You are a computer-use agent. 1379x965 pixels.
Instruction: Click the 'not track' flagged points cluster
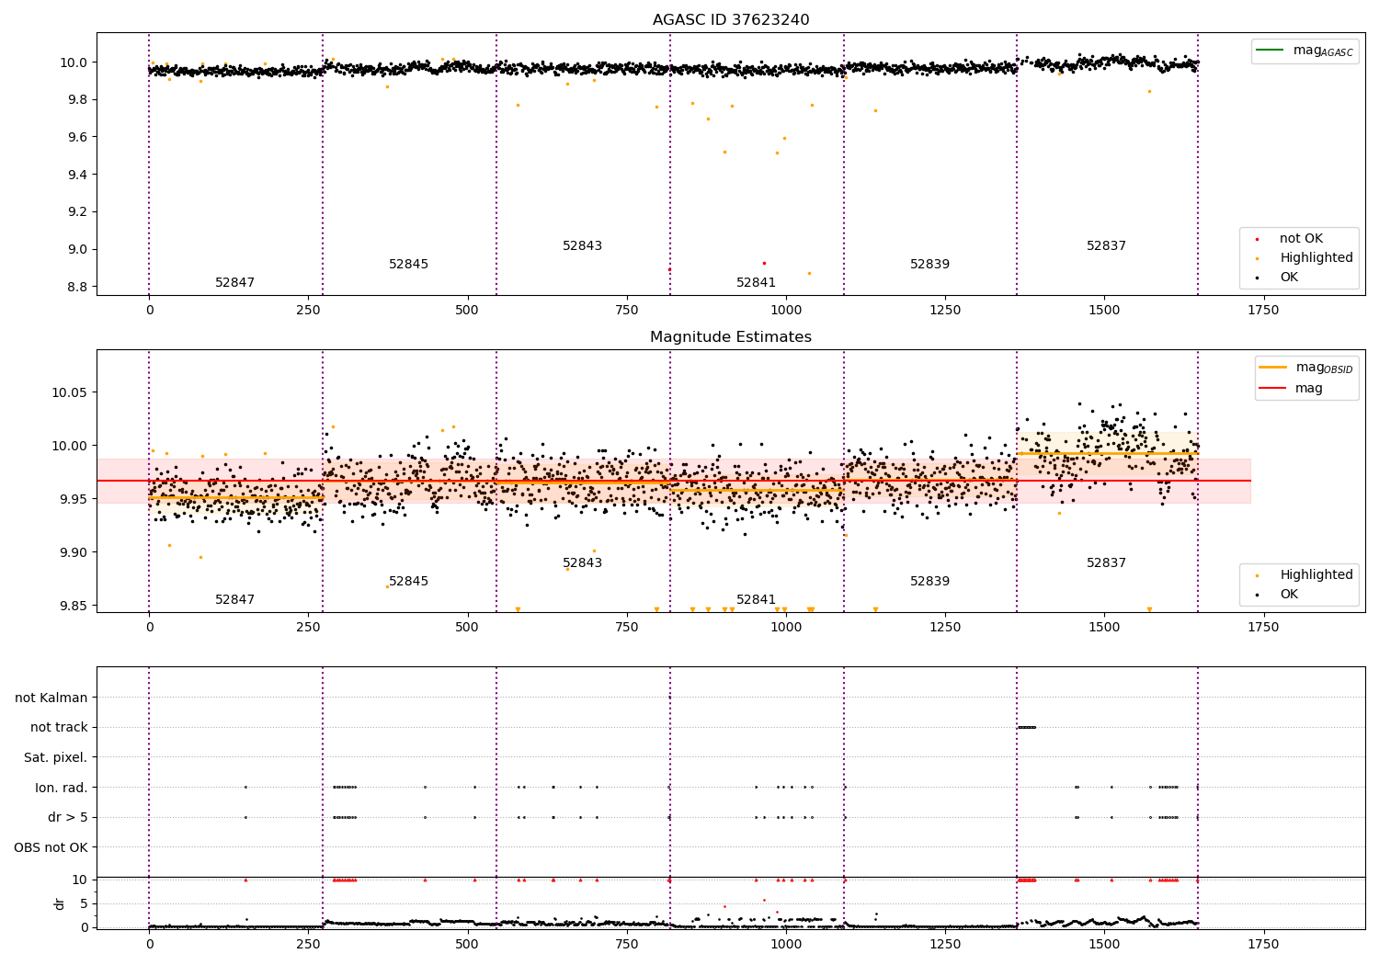coord(1027,727)
